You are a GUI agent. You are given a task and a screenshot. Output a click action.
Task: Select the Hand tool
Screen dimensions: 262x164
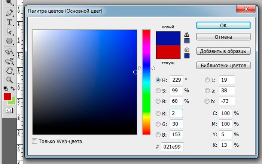9,70
